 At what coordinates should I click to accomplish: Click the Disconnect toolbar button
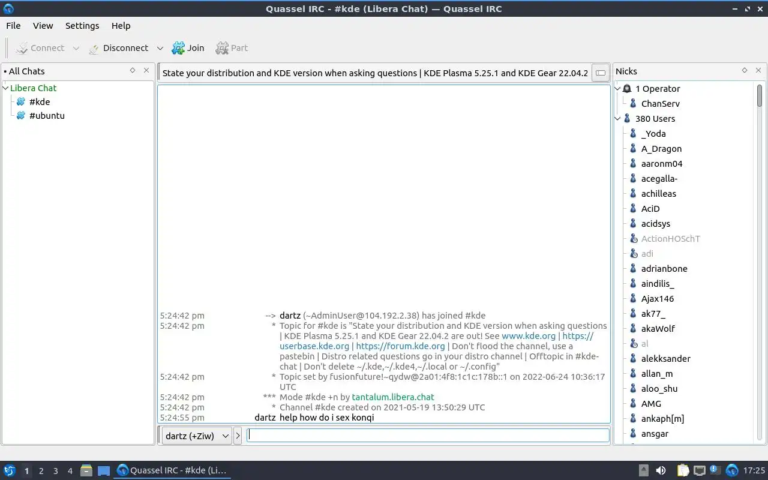(118, 48)
